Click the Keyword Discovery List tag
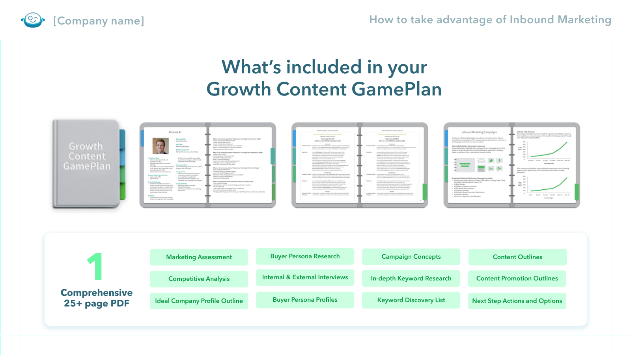Viewport: 631px width, 355px height. (411, 300)
